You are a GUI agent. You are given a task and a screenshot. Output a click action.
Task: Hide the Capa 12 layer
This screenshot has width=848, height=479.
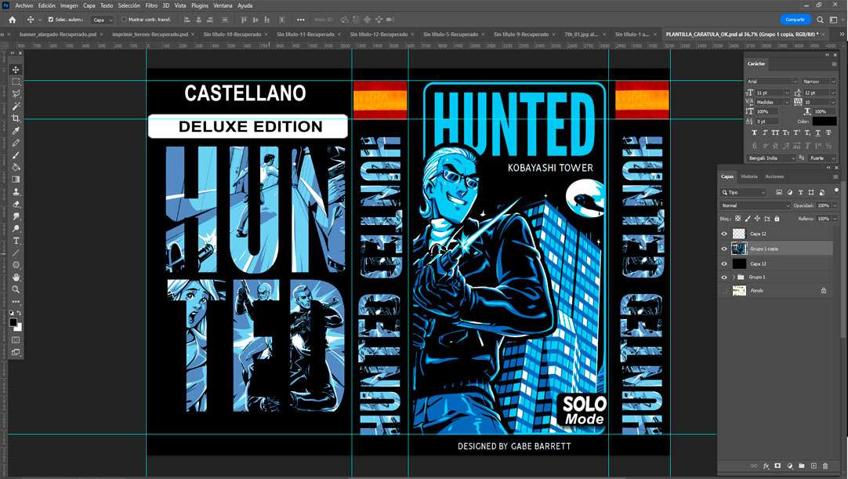click(x=725, y=234)
